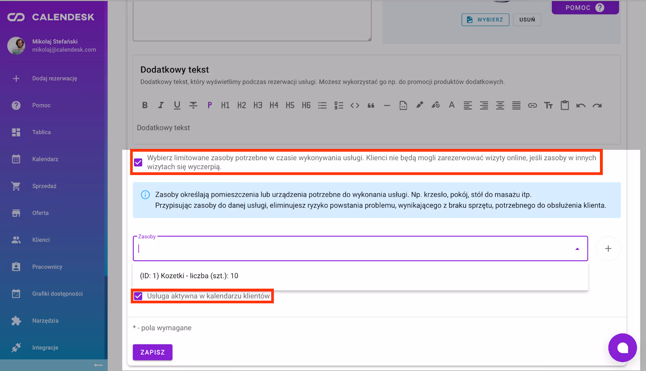Add a blockquote to the text
This screenshot has height=371, width=646.
(x=371, y=105)
